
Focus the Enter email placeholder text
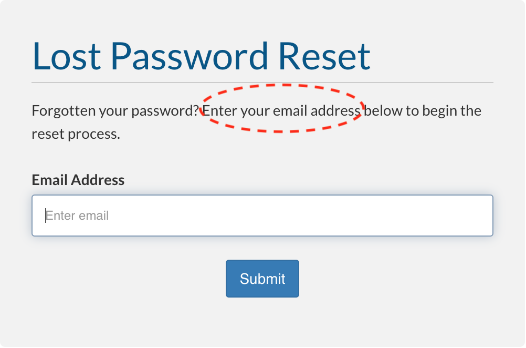[77, 216]
